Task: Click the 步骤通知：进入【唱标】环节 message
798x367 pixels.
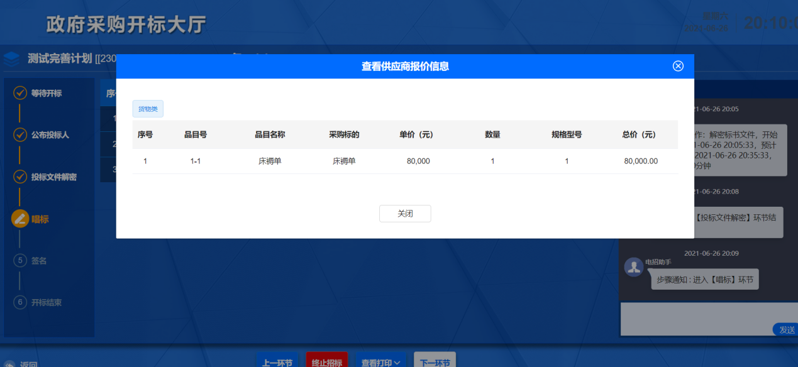Action: [705, 280]
